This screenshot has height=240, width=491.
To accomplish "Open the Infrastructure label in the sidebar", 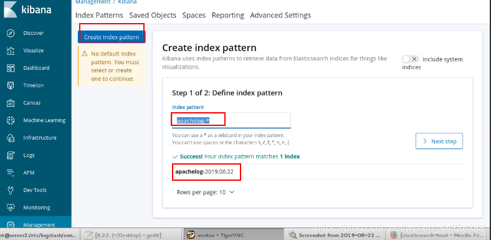I will point(40,138).
